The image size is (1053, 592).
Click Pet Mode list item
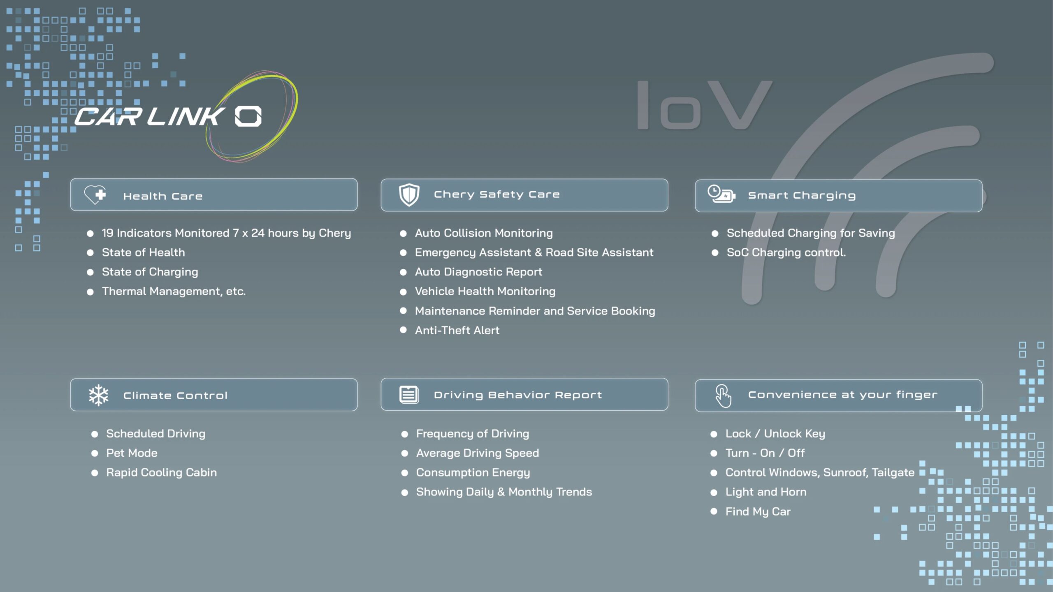click(x=132, y=453)
